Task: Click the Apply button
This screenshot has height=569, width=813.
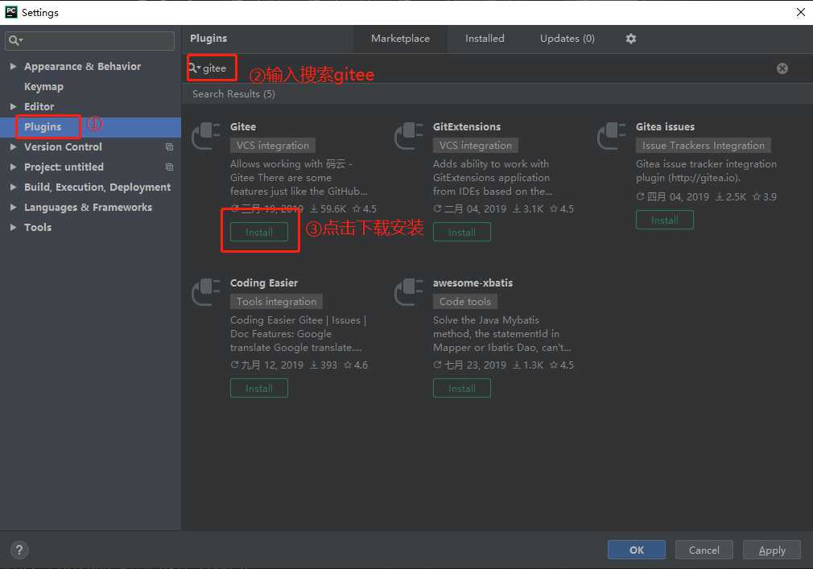Action: (771, 550)
